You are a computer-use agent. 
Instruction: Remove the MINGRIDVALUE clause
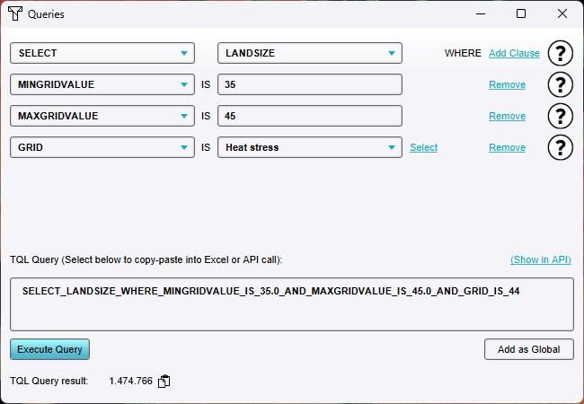click(507, 85)
